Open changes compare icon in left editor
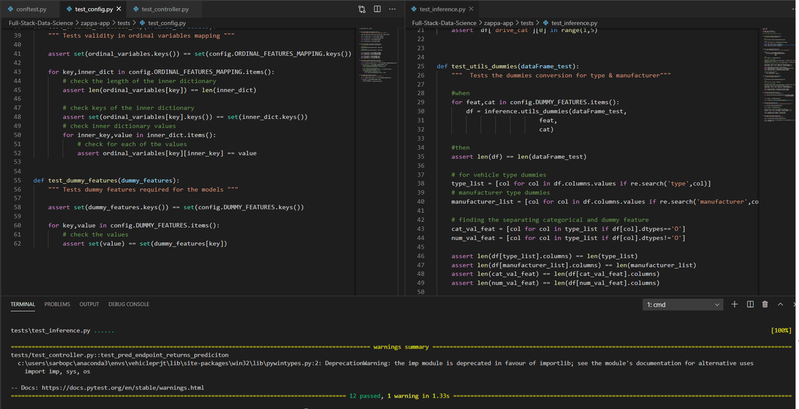Screen dimensions: 799x409 click(362, 9)
